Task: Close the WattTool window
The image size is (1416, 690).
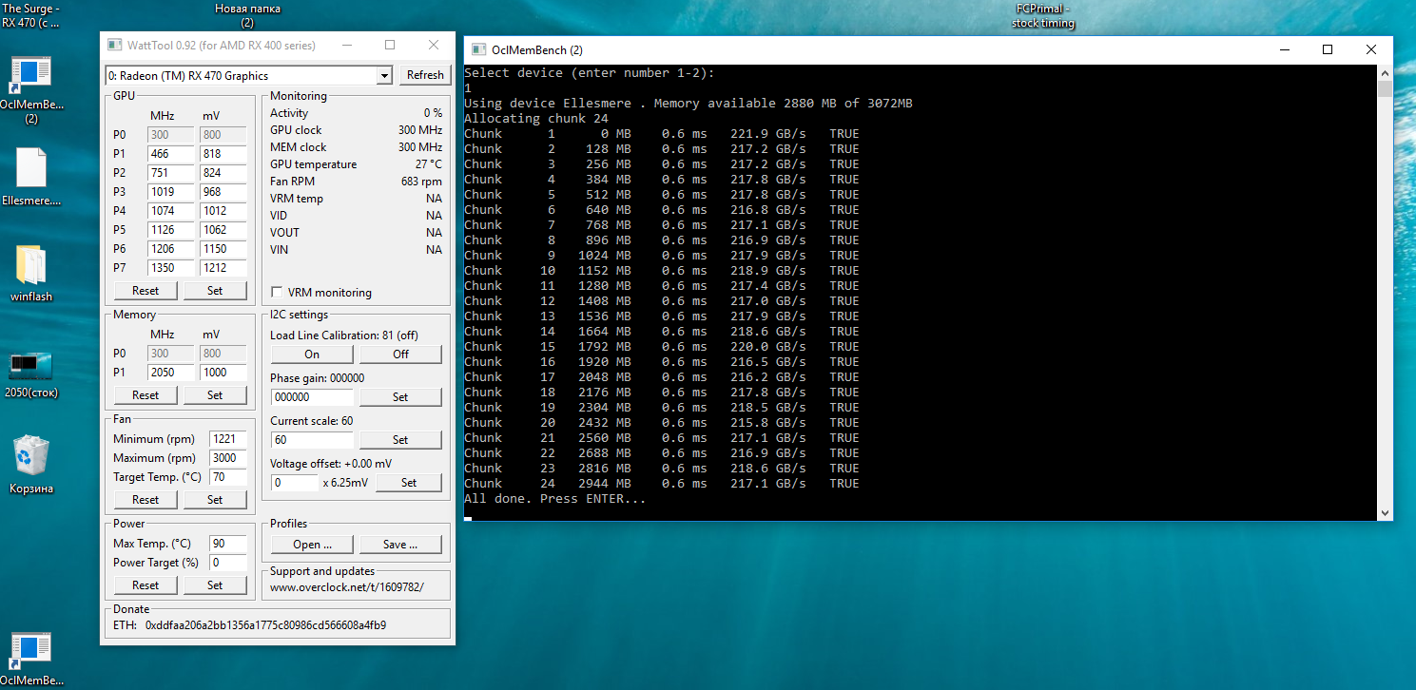Action: 434,45
